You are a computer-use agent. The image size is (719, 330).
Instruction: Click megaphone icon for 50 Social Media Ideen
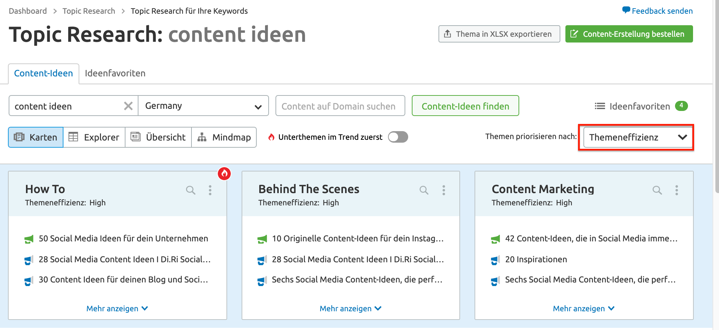[29, 239]
